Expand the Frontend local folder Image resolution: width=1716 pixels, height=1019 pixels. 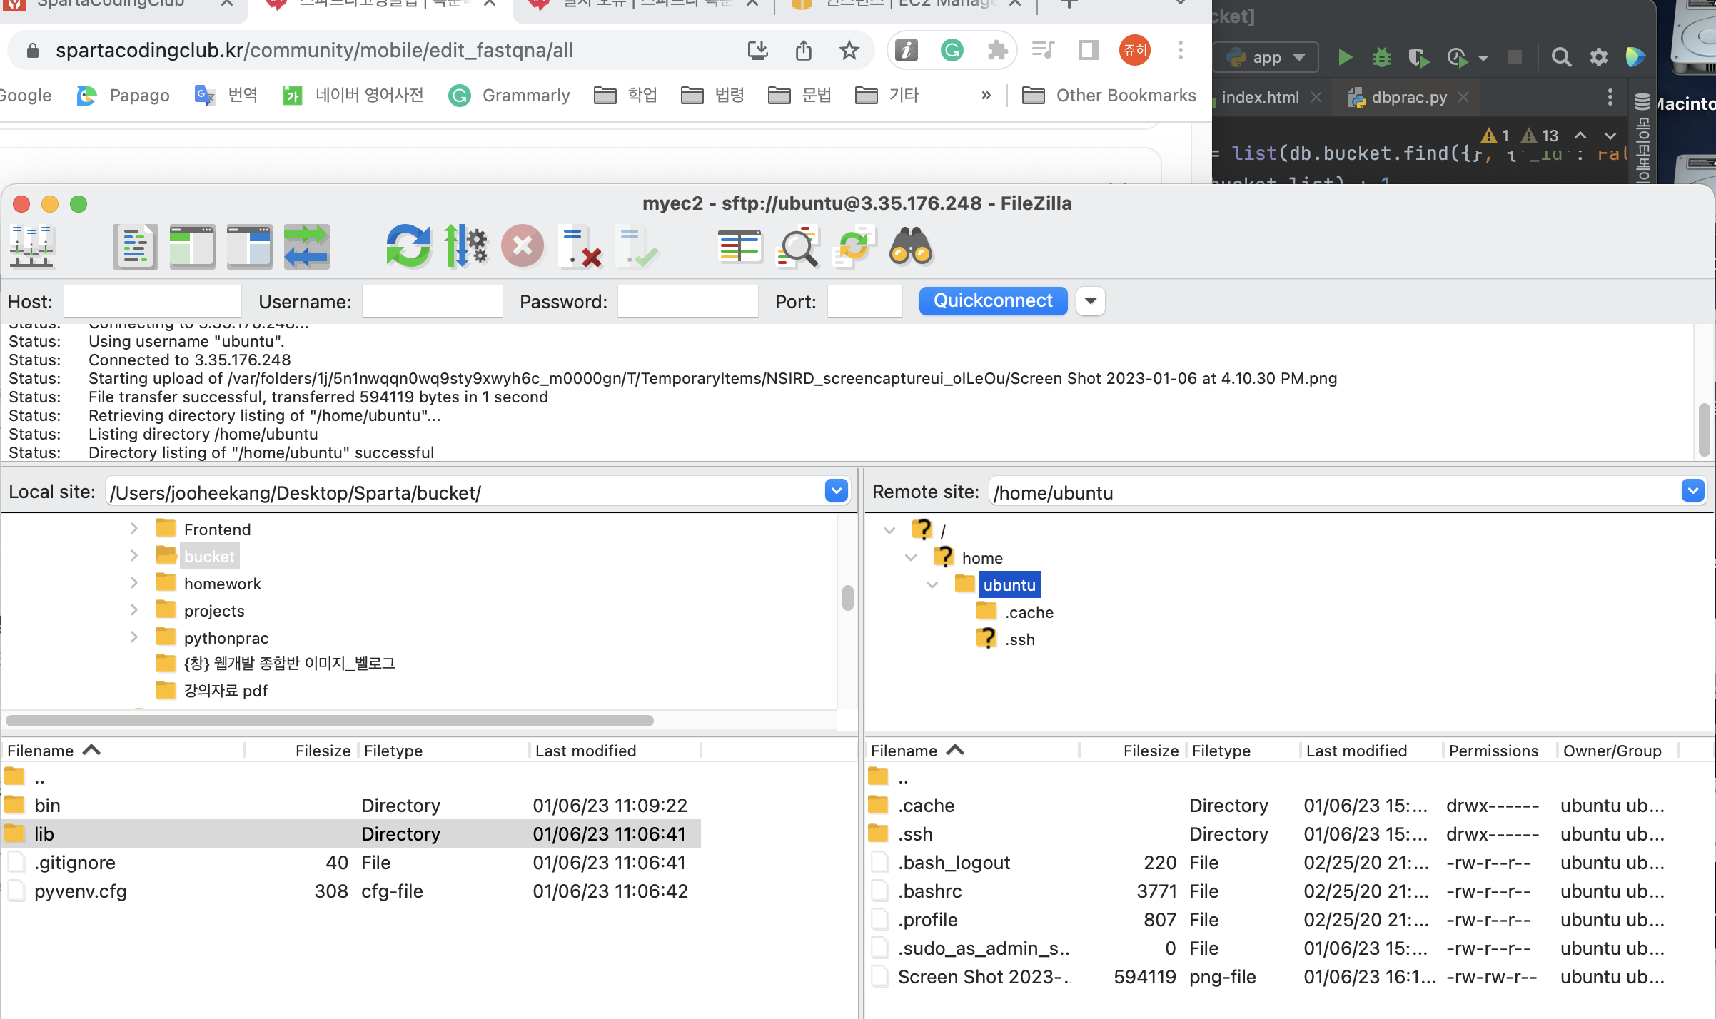pos(133,529)
